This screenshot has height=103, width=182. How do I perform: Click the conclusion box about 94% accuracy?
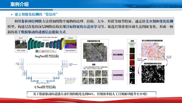[92, 94]
